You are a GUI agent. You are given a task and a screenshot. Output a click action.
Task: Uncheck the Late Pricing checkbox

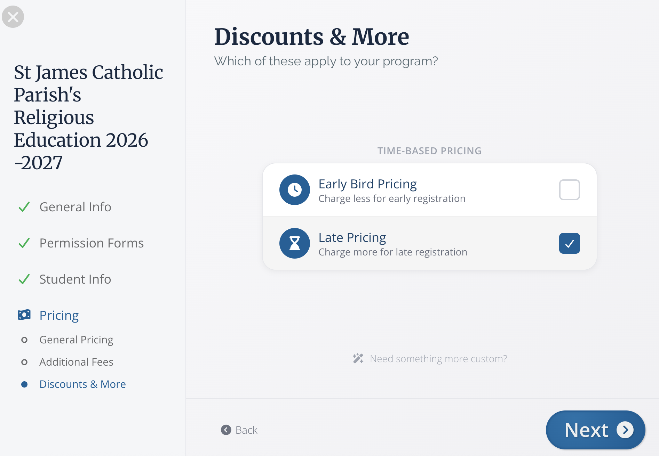pos(569,243)
